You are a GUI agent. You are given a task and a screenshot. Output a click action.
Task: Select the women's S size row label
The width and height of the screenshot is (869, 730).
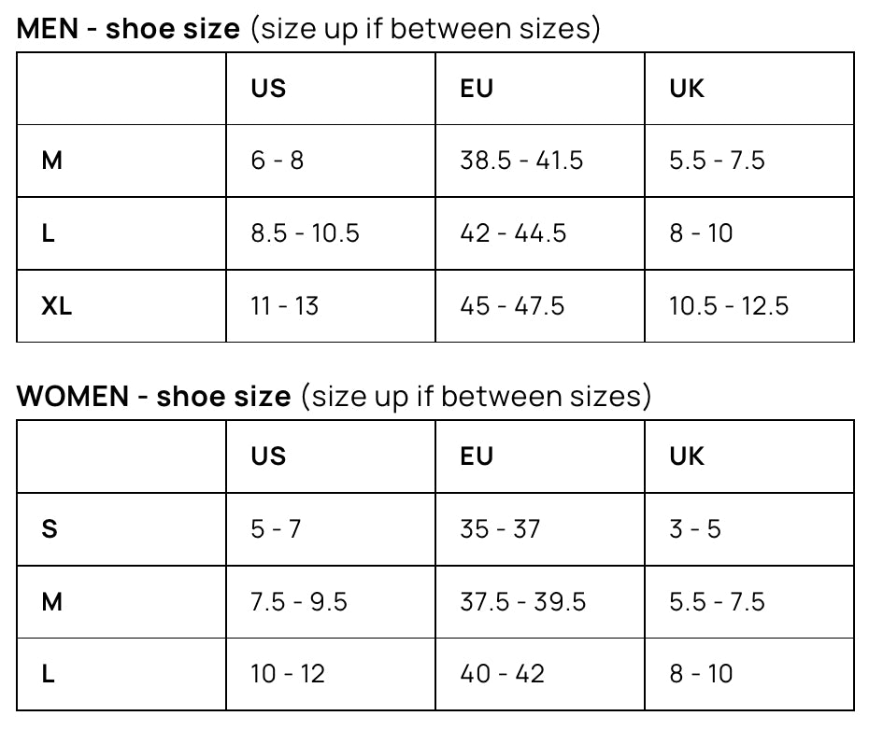click(50, 529)
